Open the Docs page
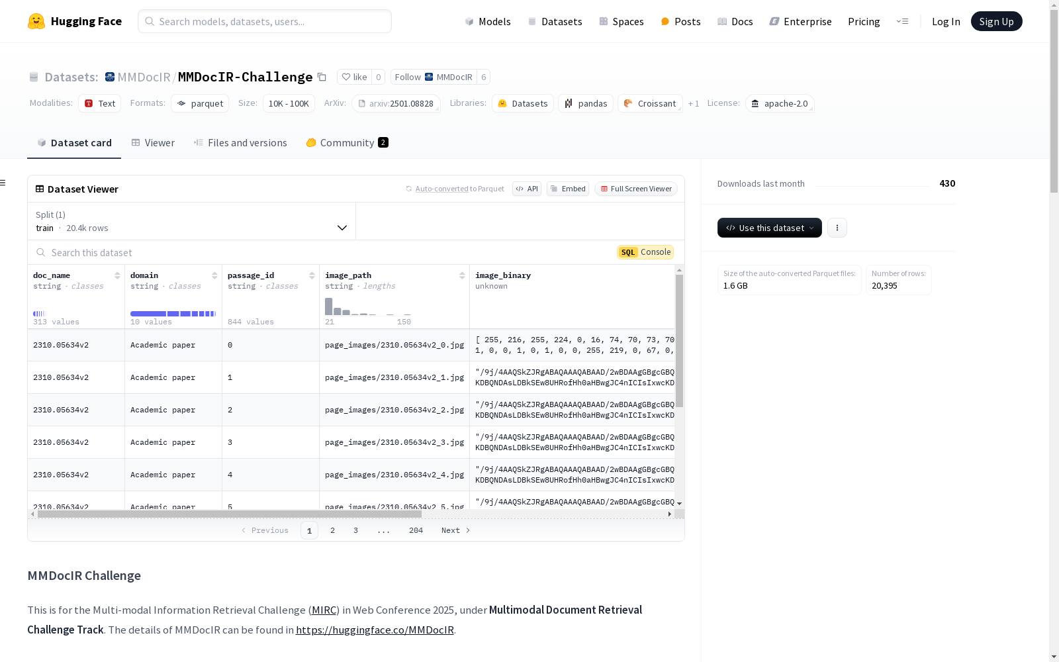The image size is (1059, 662). (735, 21)
